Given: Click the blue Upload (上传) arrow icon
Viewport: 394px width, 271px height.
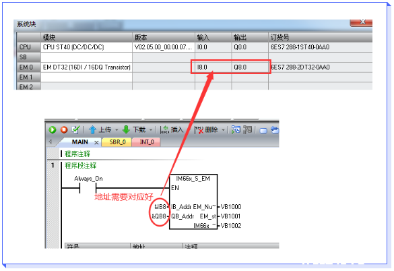Looking at the screenshot, I should (92, 130).
